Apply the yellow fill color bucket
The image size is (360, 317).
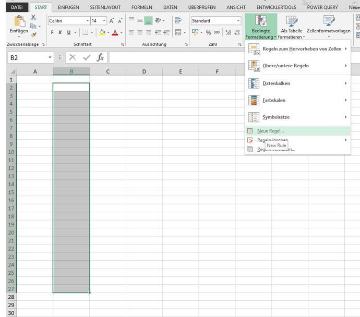[x=102, y=32]
